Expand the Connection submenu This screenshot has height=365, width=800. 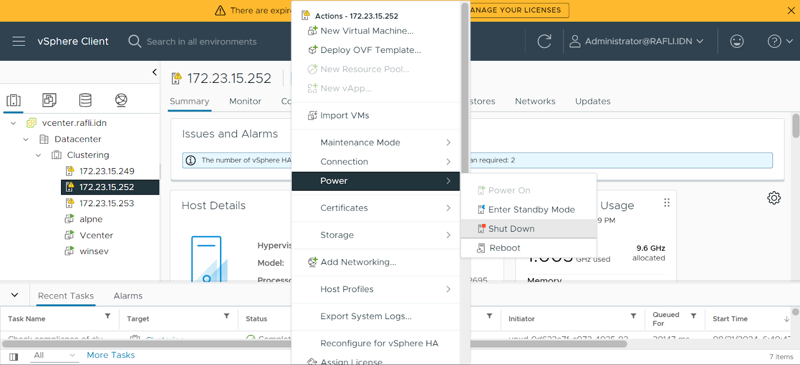coord(375,162)
